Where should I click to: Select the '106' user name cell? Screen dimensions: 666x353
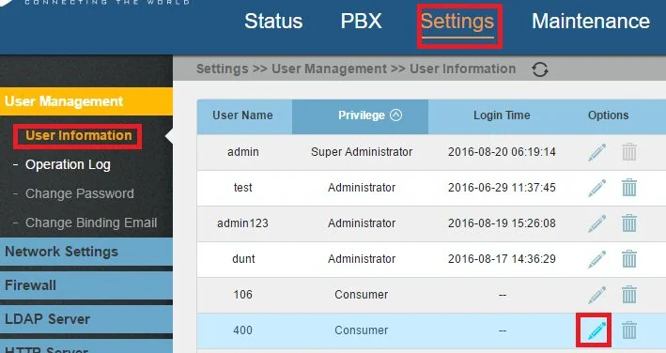click(243, 295)
